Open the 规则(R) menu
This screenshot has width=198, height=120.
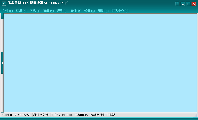click(x=62, y=11)
